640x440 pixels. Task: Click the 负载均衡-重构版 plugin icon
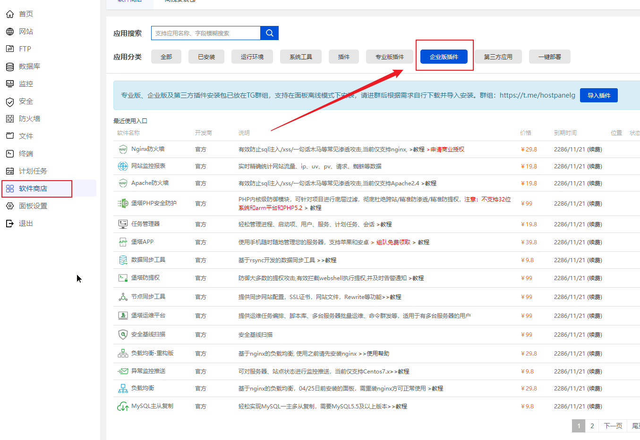(x=123, y=353)
